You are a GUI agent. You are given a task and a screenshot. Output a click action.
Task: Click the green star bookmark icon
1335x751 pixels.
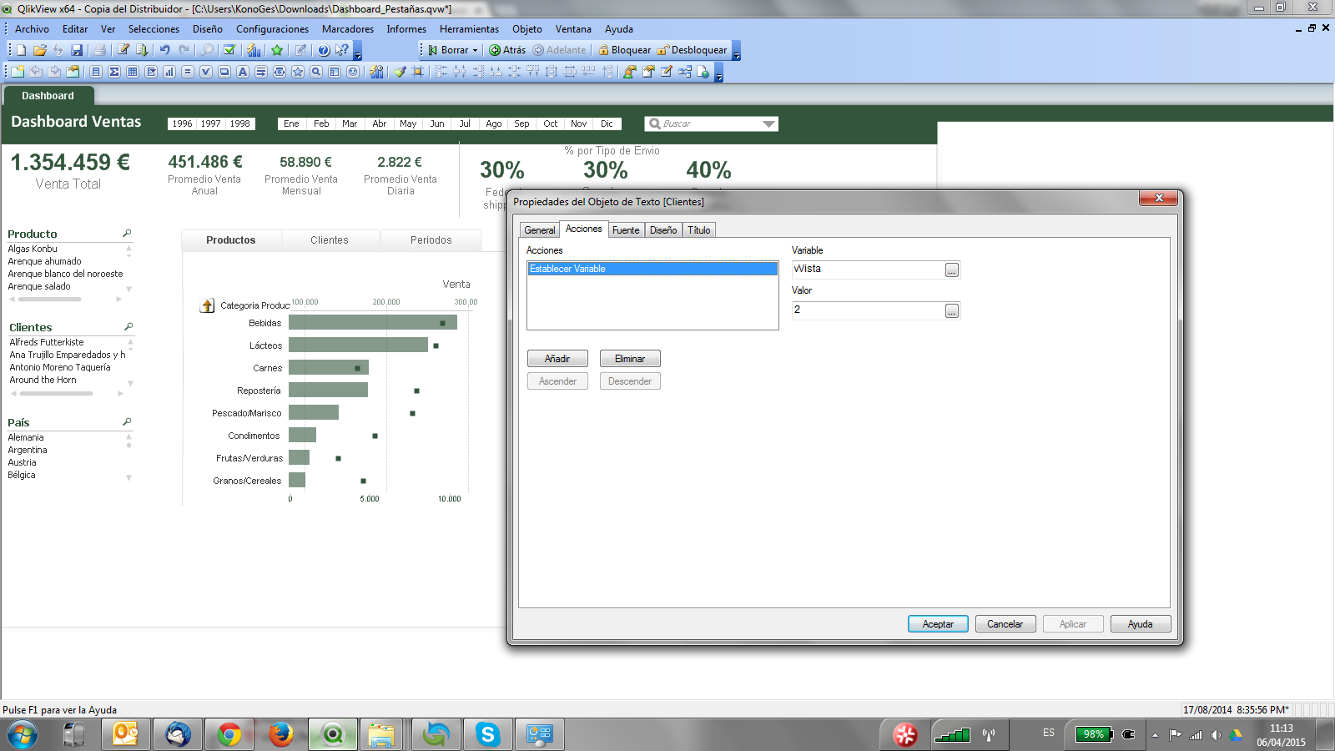click(277, 50)
